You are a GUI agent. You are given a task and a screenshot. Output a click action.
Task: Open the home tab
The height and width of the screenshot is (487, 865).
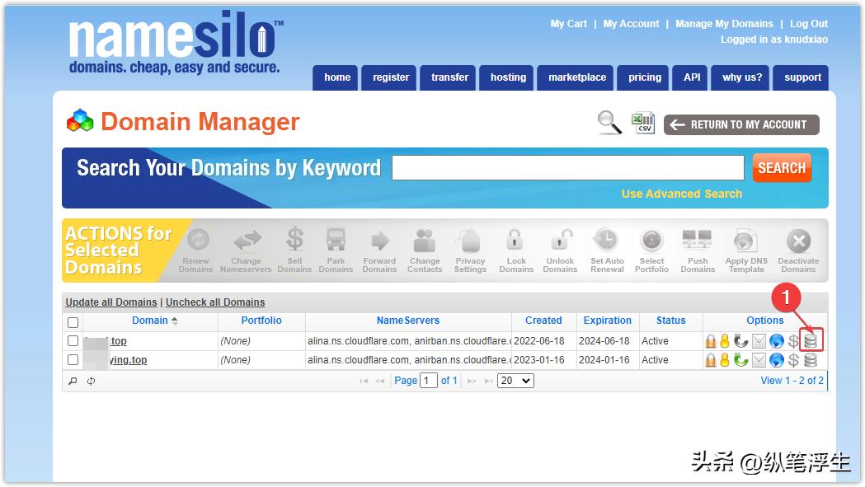point(336,77)
